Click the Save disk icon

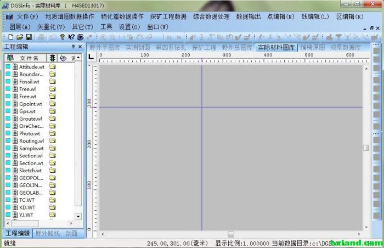(x=29, y=37)
